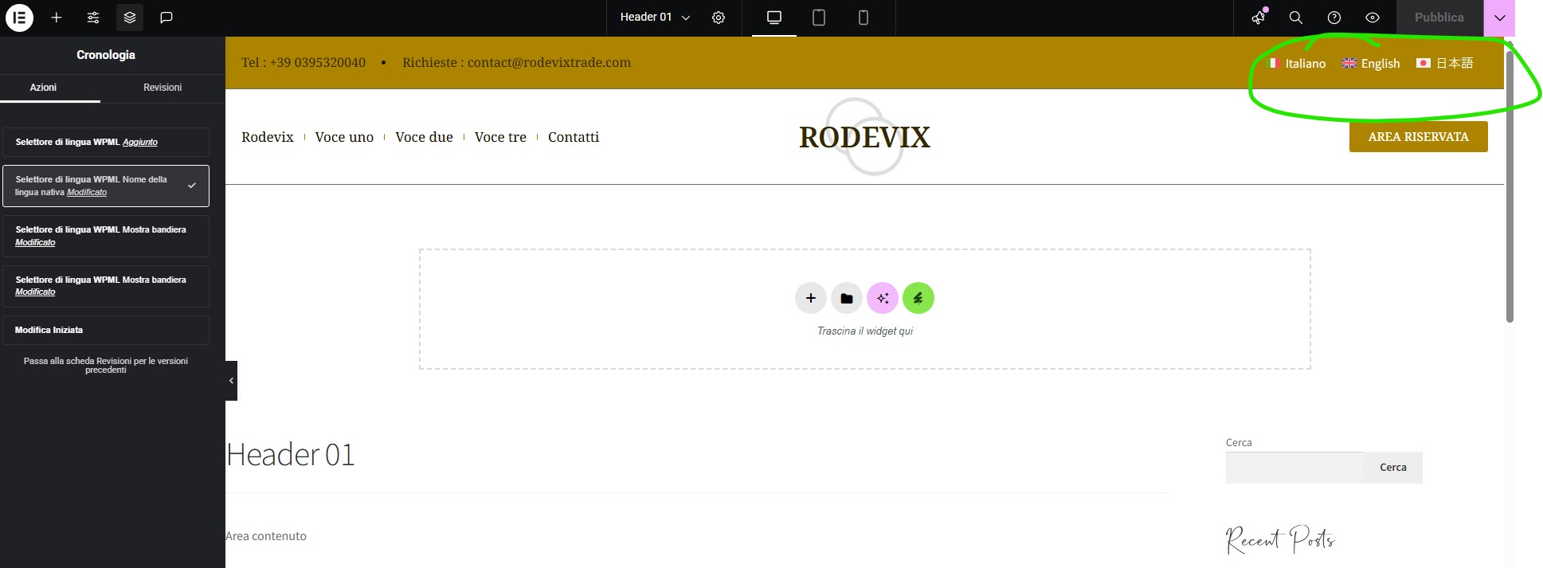Click the 'Trascina il widget qui' text

[865, 331]
